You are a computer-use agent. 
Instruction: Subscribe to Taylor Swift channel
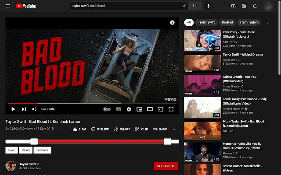pyautogui.click(x=166, y=166)
